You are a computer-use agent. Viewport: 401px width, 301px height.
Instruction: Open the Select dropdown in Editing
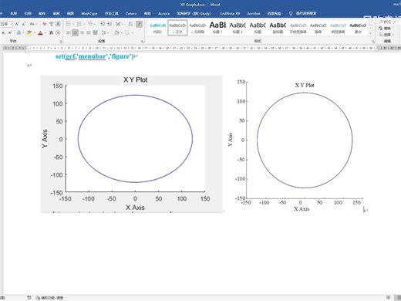pos(386,35)
